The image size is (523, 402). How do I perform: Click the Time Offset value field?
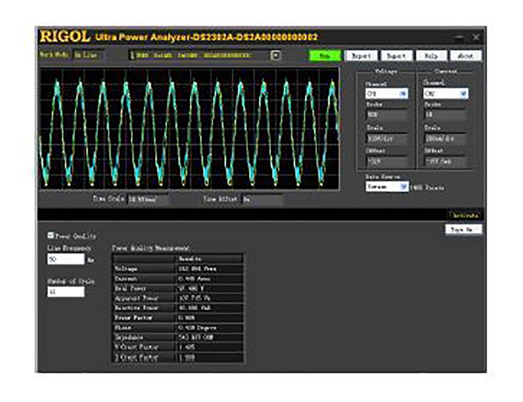click(x=264, y=200)
